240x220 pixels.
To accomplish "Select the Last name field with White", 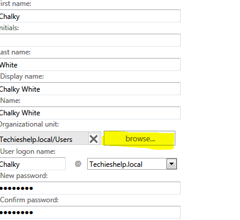I will [90, 64].
